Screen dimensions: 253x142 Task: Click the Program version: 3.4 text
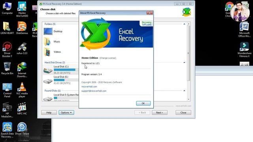click(x=91, y=75)
